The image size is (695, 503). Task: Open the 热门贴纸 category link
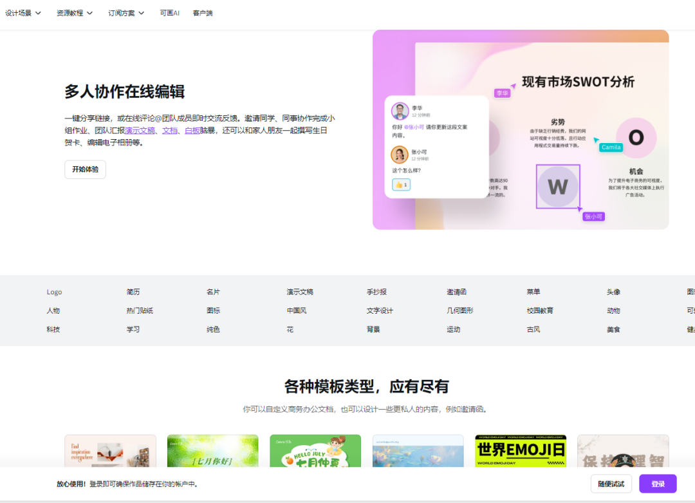pyautogui.click(x=140, y=310)
